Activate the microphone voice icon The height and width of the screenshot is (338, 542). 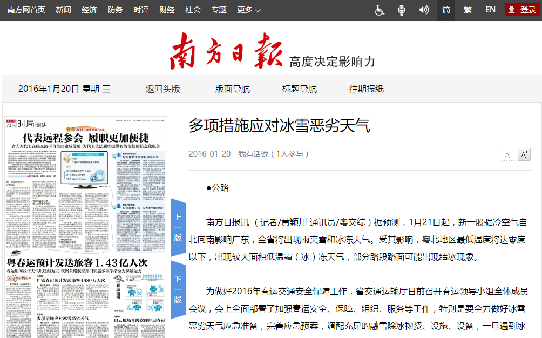401,10
